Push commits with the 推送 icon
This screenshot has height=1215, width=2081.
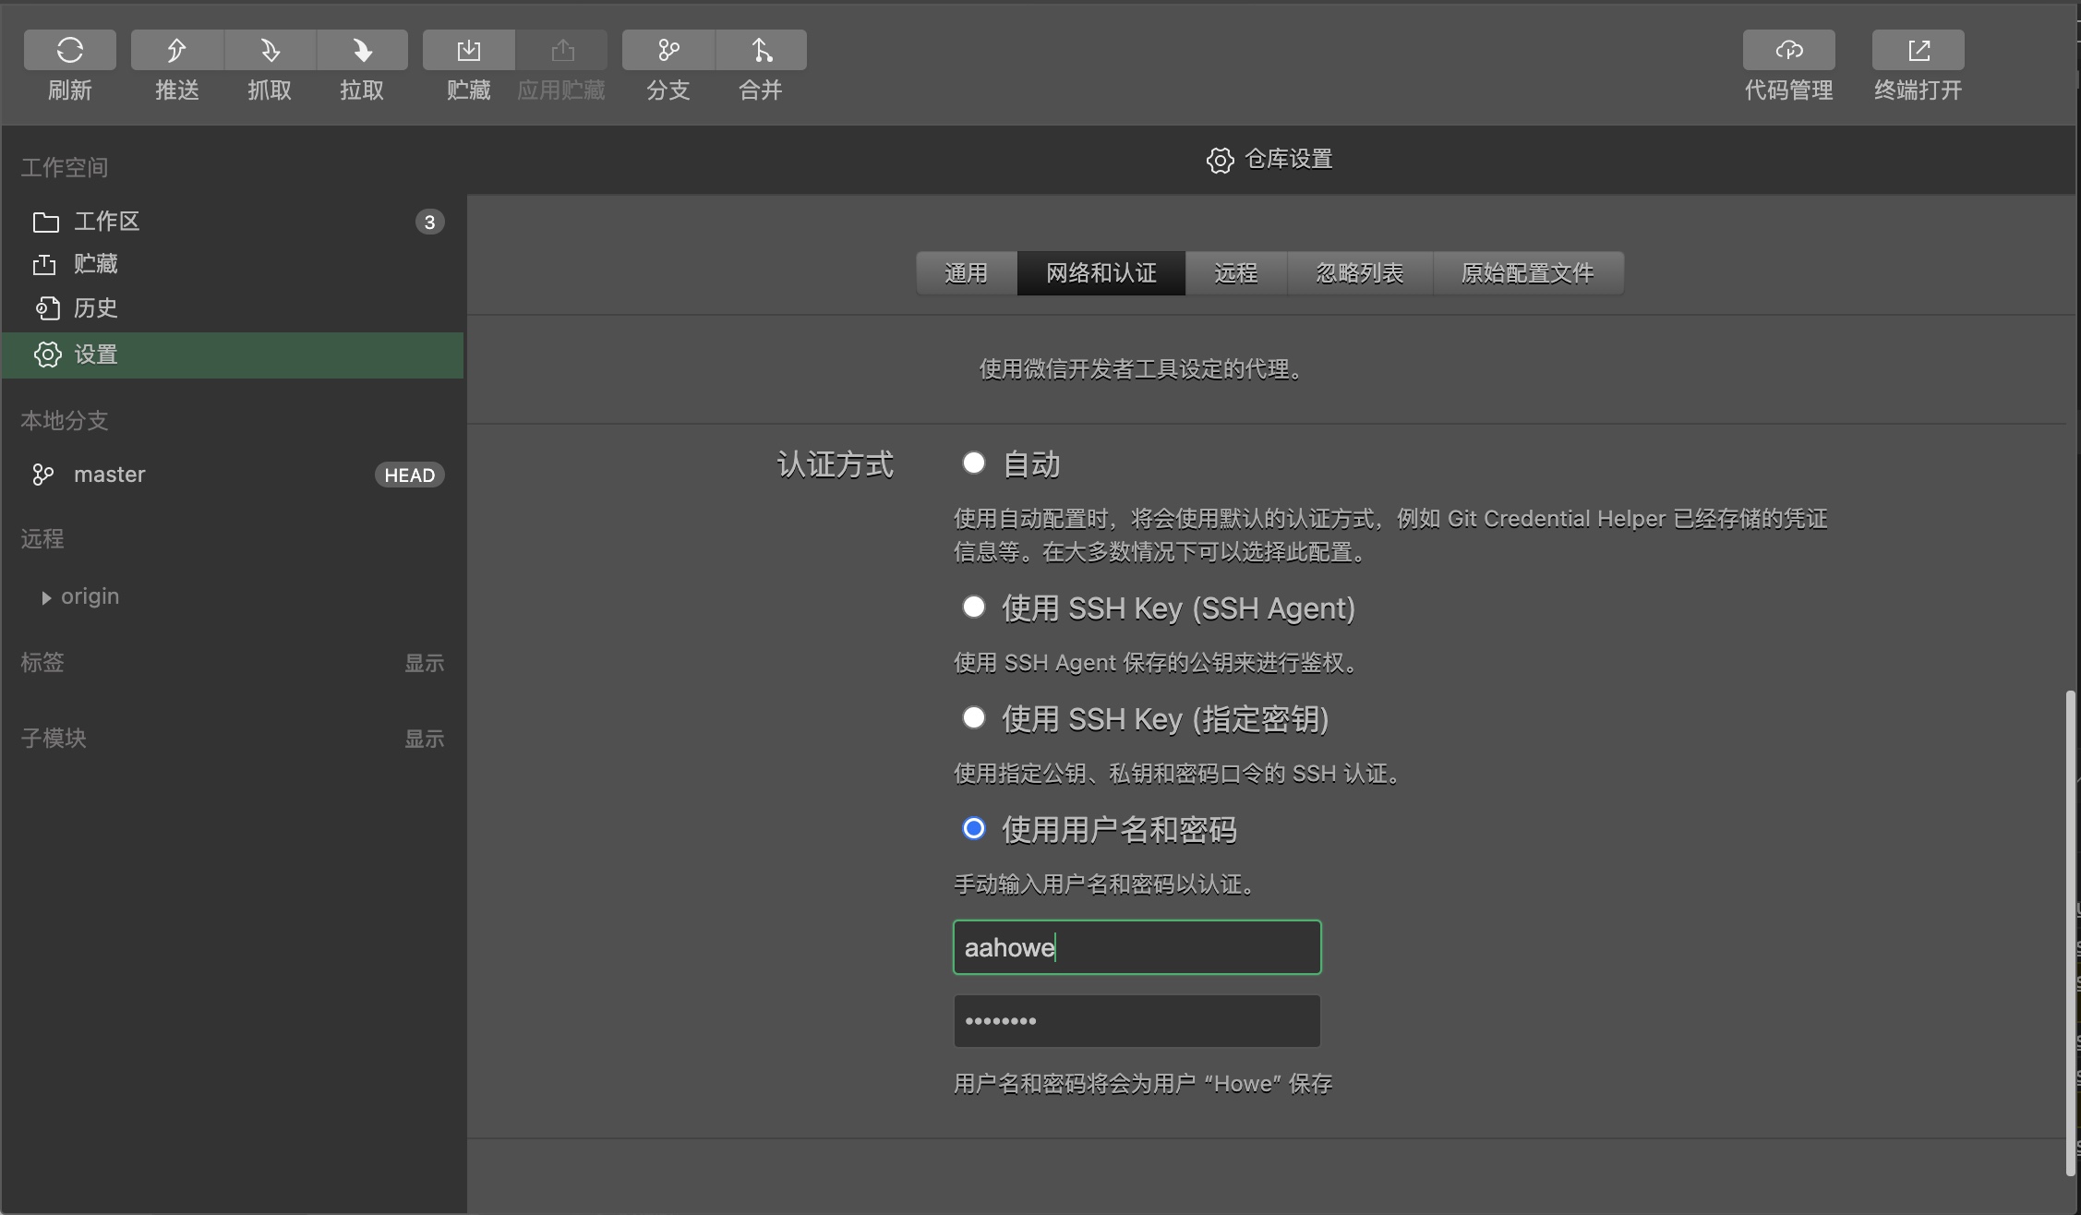(x=177, y=50)
